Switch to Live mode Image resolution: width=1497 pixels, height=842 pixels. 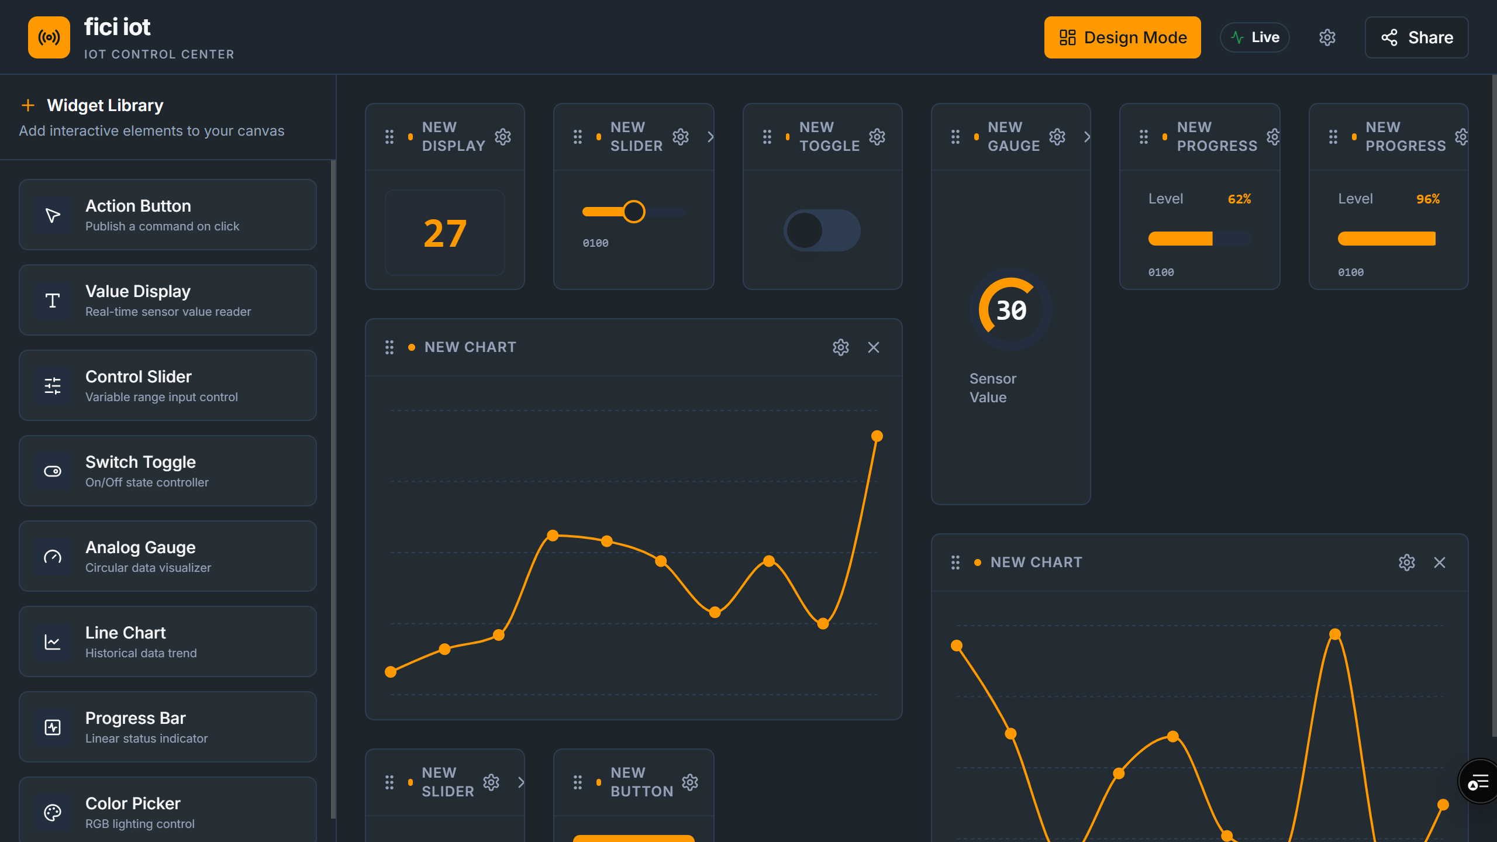[1254, 37]
